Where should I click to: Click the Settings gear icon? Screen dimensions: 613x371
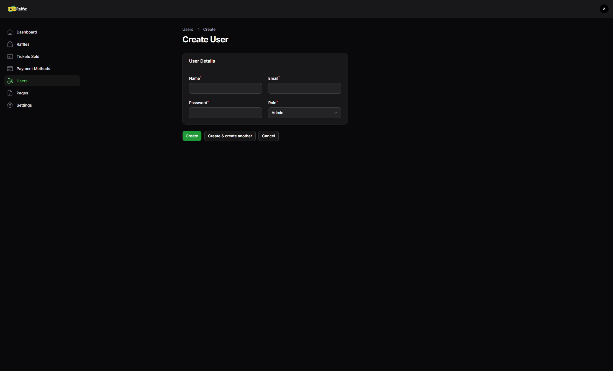10,105
